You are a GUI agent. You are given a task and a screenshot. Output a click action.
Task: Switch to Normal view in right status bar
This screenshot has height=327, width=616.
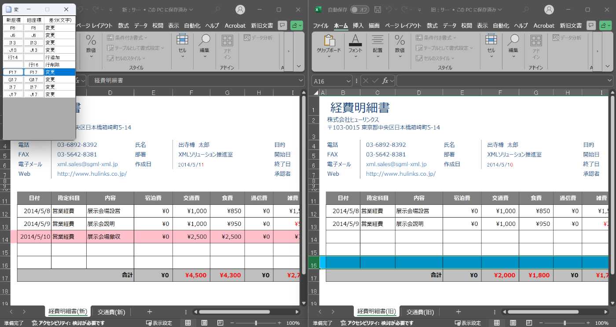click(497, 323)
